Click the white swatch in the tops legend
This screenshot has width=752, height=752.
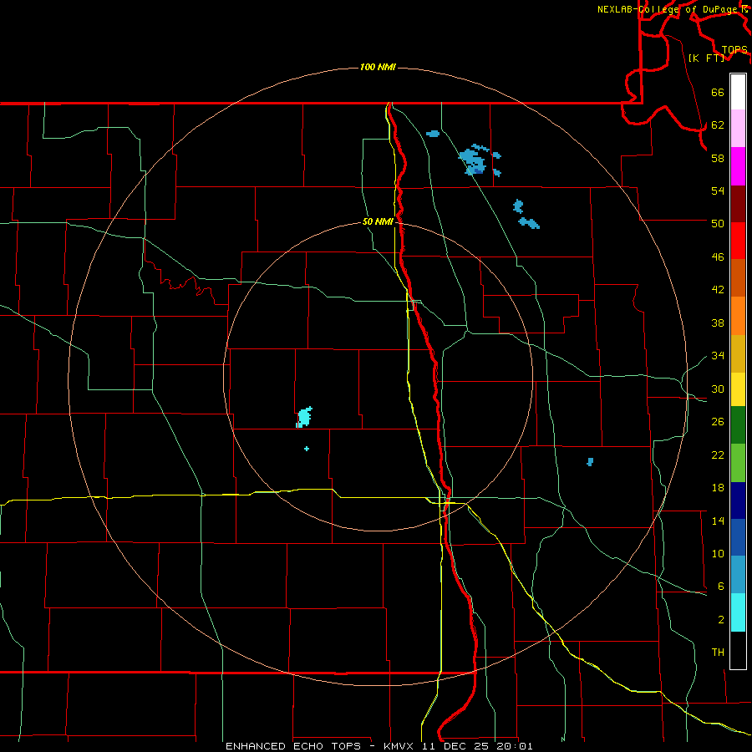[738, 92]
